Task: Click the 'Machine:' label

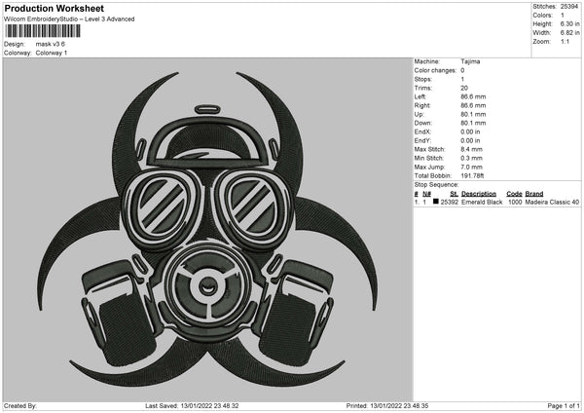Action: [427, 61]
